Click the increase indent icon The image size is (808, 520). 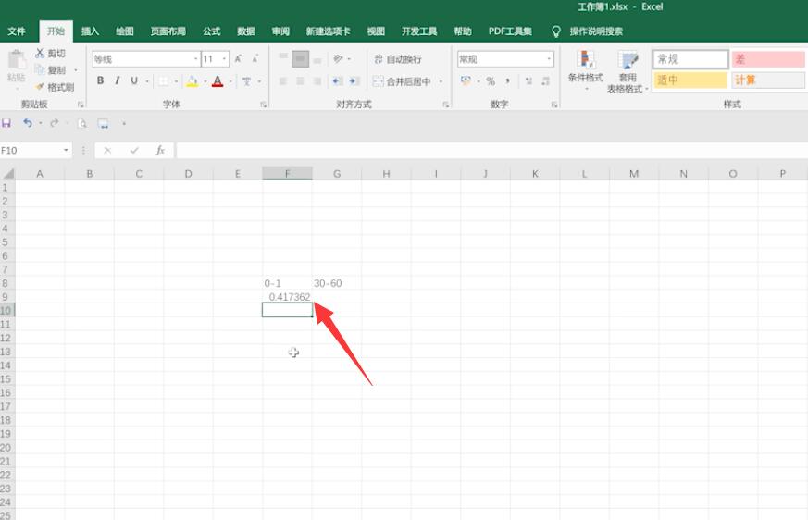point(354,80)
